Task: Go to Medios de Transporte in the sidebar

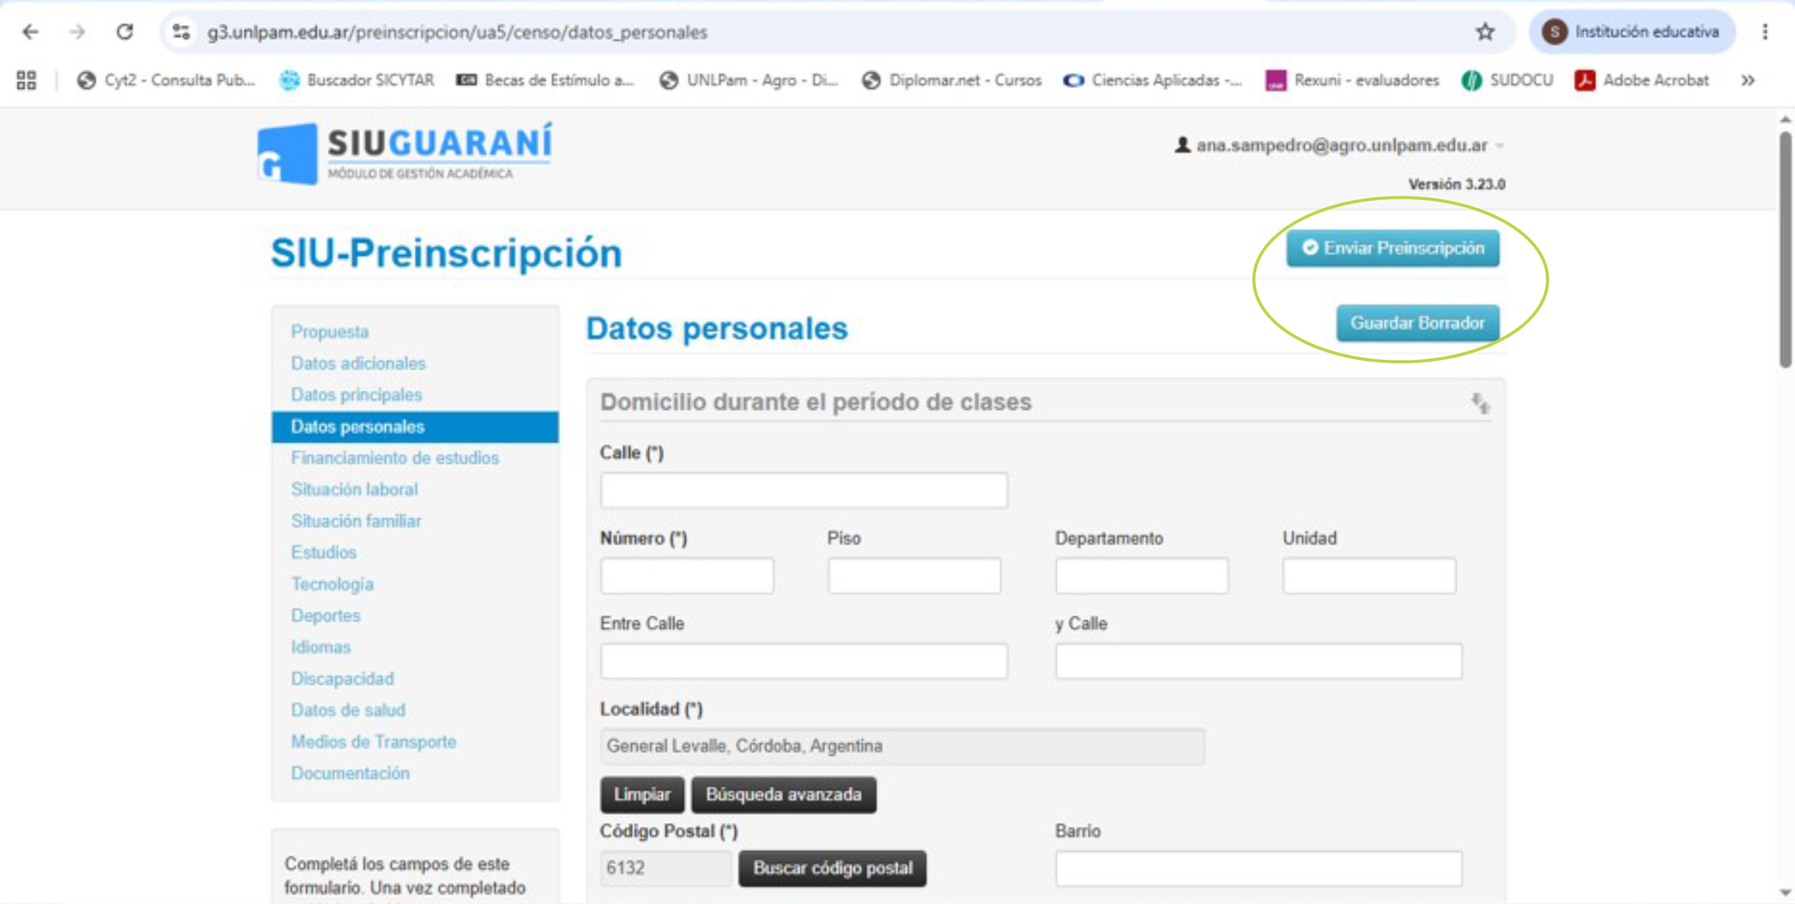Action: coord(373,742)
